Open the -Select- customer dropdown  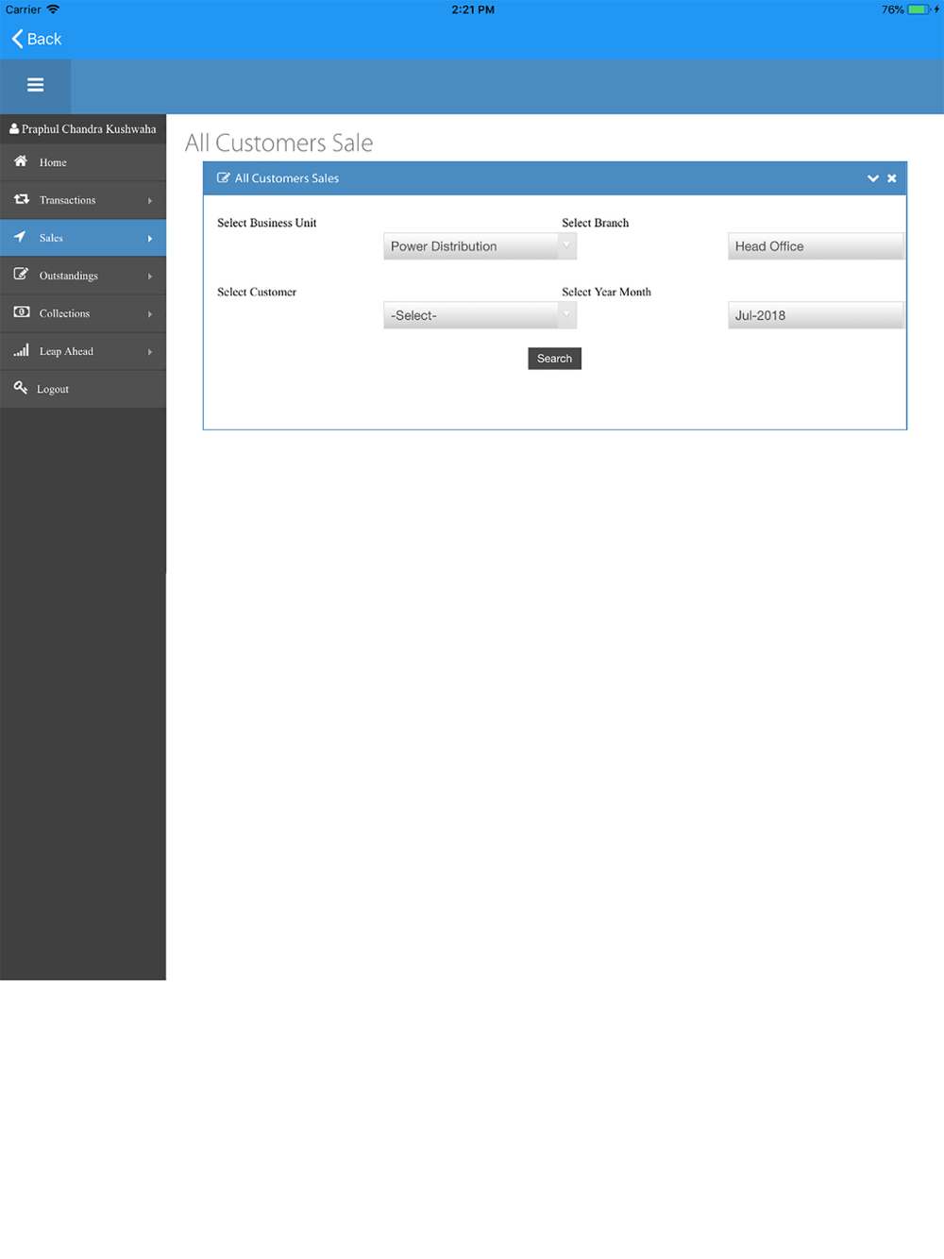[x=480, y=315]
